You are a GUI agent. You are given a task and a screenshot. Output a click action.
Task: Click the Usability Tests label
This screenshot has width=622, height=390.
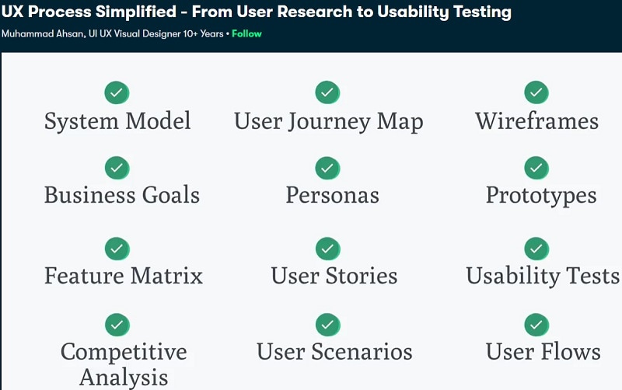543,276
